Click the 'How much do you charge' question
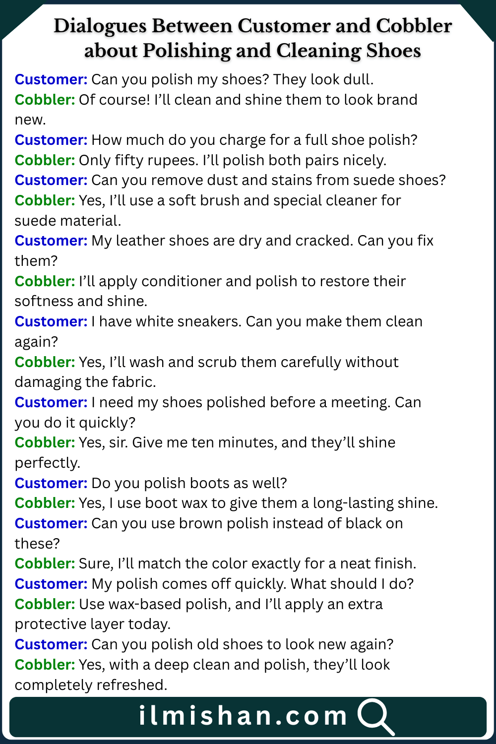This screenshot has width=496, height=744. tap(254, 140)
